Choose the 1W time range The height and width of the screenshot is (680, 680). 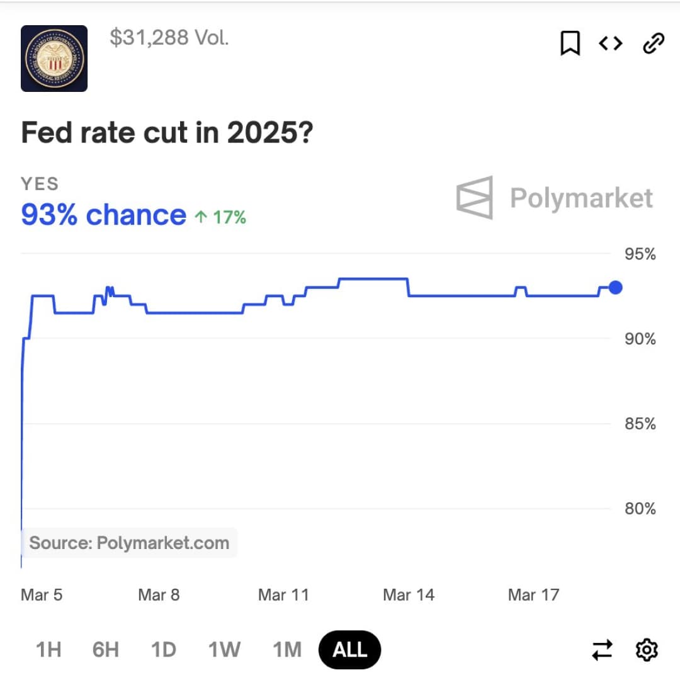(x=224, y=649)
